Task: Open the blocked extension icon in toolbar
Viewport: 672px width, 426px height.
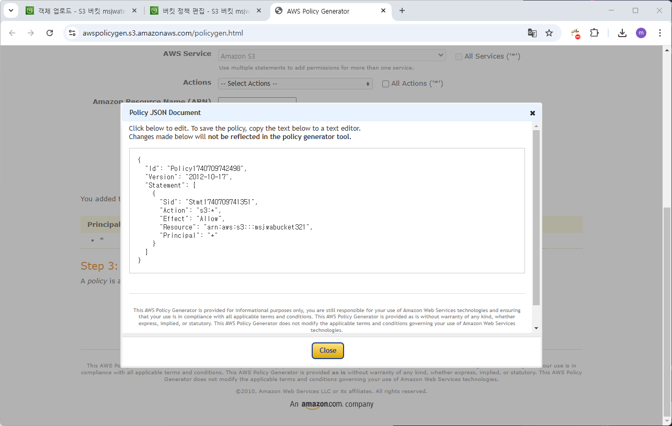Action: (576, 33)
